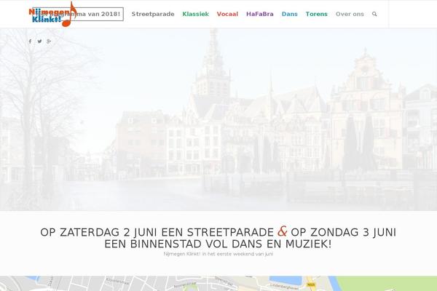Click the 'Nijmegen Klinkt! in het eerste weekend' subtitle
Viewport: 437px width, 291px height.
pos(219,255)
